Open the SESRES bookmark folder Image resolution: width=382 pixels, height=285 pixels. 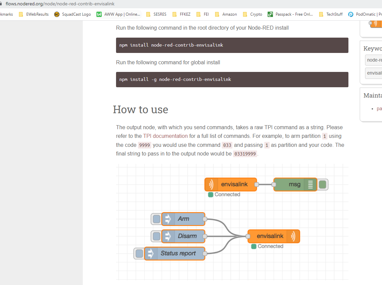(156, 14)
